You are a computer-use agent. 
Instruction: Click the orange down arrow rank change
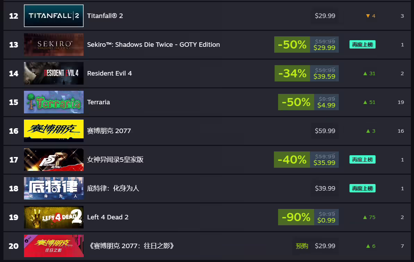[x=368, y=16]
